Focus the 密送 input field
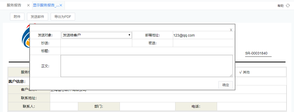This screenshot has width=294, height=112. click(x=203, y=43)
